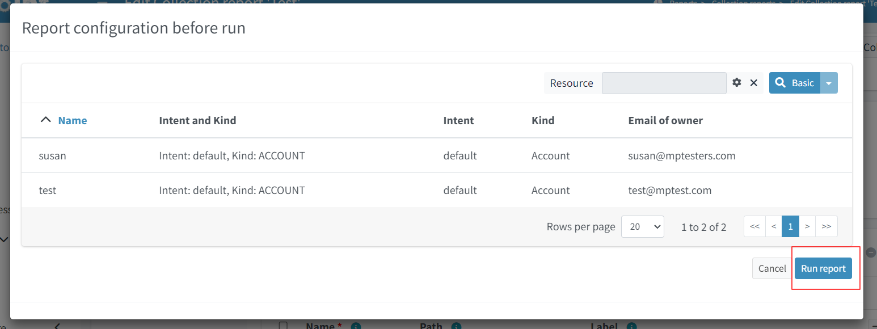
Task: Select page 1 in the pagination
Action: point(790,226)
